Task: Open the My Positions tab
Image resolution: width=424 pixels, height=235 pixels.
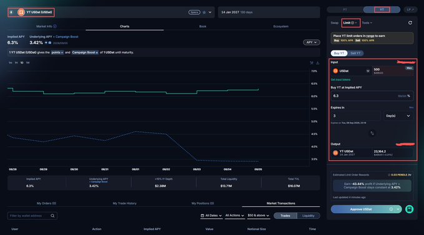Action: click(202, 203)
